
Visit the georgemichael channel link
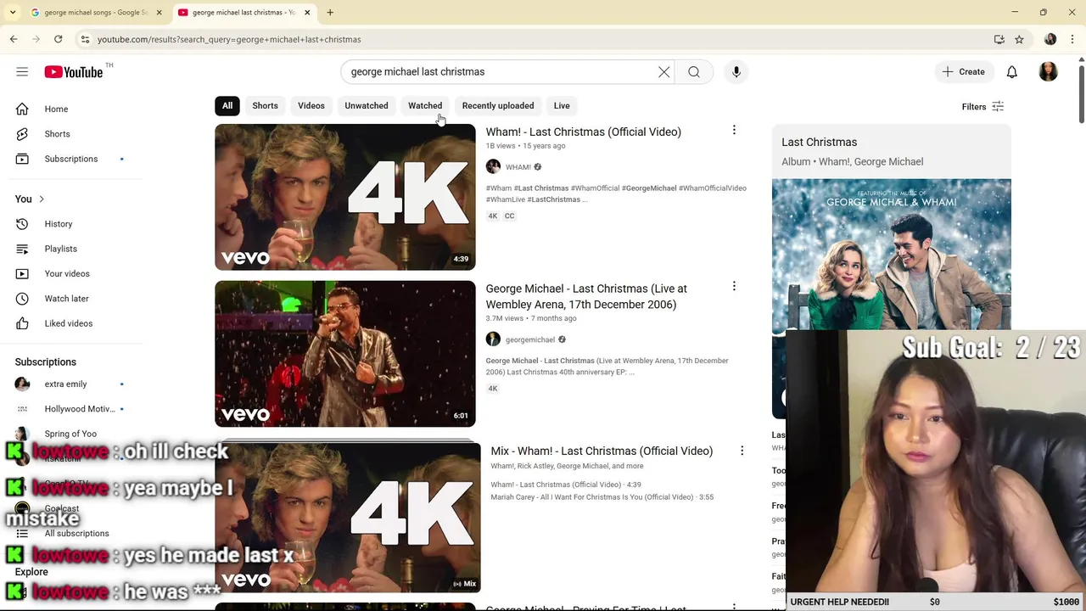pos(530,339)
